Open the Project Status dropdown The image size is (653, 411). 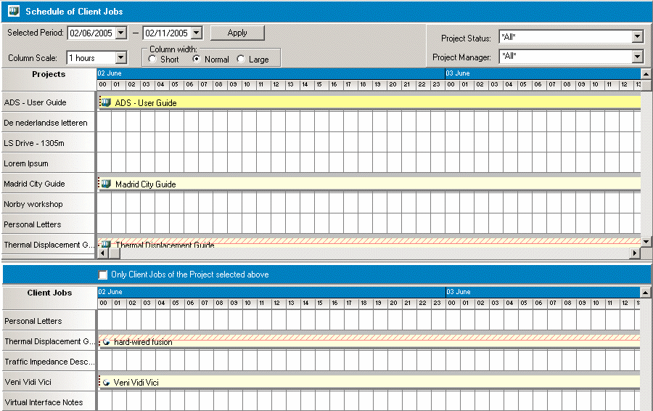[x=638, y=37]
